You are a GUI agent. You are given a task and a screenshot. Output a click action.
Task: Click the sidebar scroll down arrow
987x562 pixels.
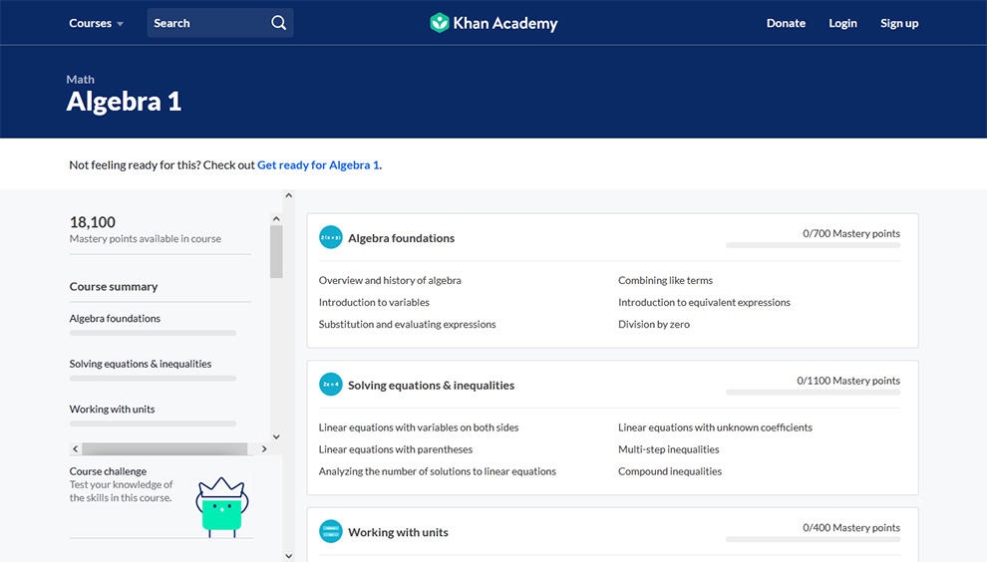(276, 436)
